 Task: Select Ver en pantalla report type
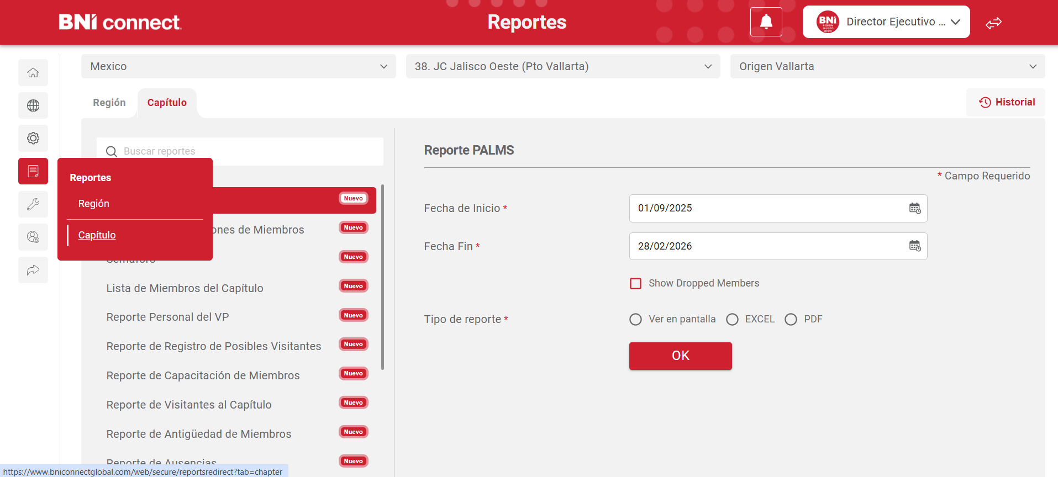pos(636,320)
